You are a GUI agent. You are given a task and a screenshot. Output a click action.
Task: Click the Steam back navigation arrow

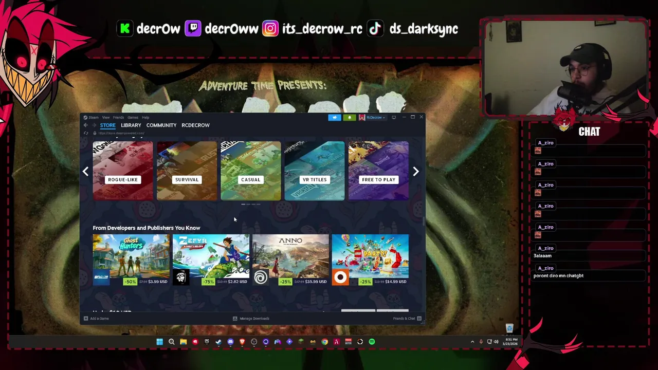click(x=85, y=125)
